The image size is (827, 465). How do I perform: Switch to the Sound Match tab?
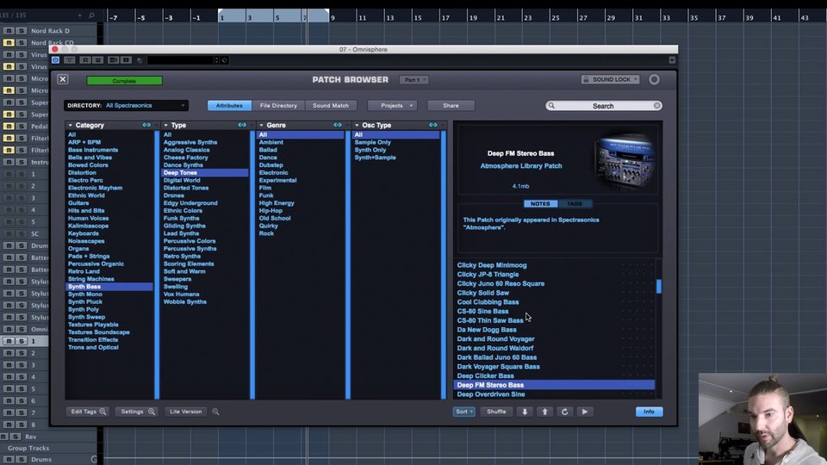point(331,105)
